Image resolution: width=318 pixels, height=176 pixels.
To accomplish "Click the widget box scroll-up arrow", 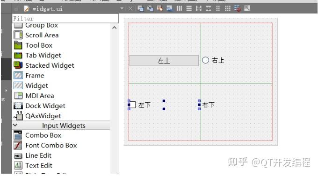I will click(x=115, y=28).
